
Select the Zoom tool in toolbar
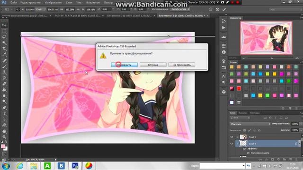(x=4, y=137)
